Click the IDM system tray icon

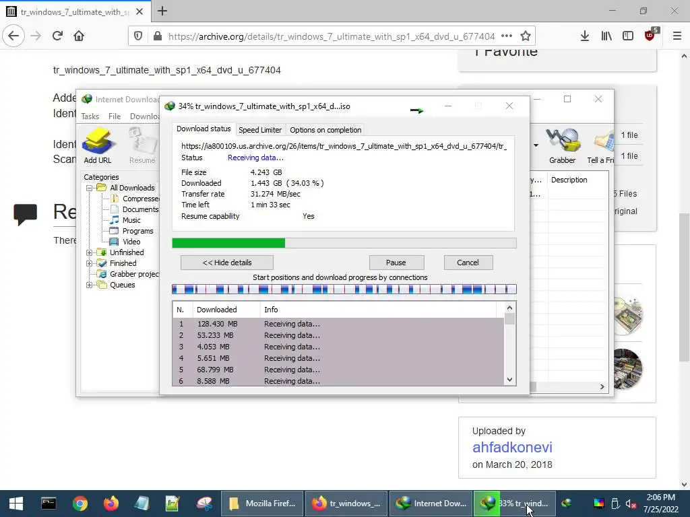[x=567, y=504]
